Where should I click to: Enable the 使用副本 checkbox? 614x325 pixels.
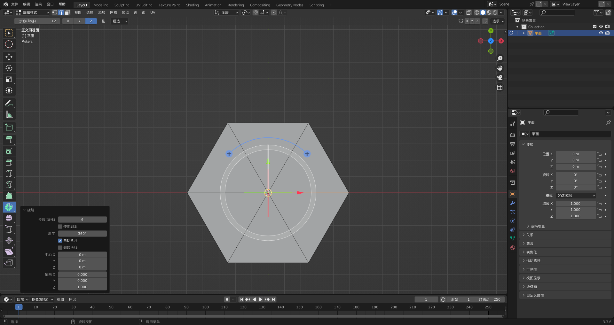click(x=60, y=227)
